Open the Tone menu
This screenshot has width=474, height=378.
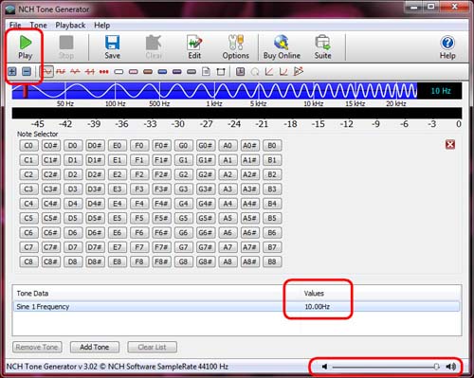click(38, 25)
